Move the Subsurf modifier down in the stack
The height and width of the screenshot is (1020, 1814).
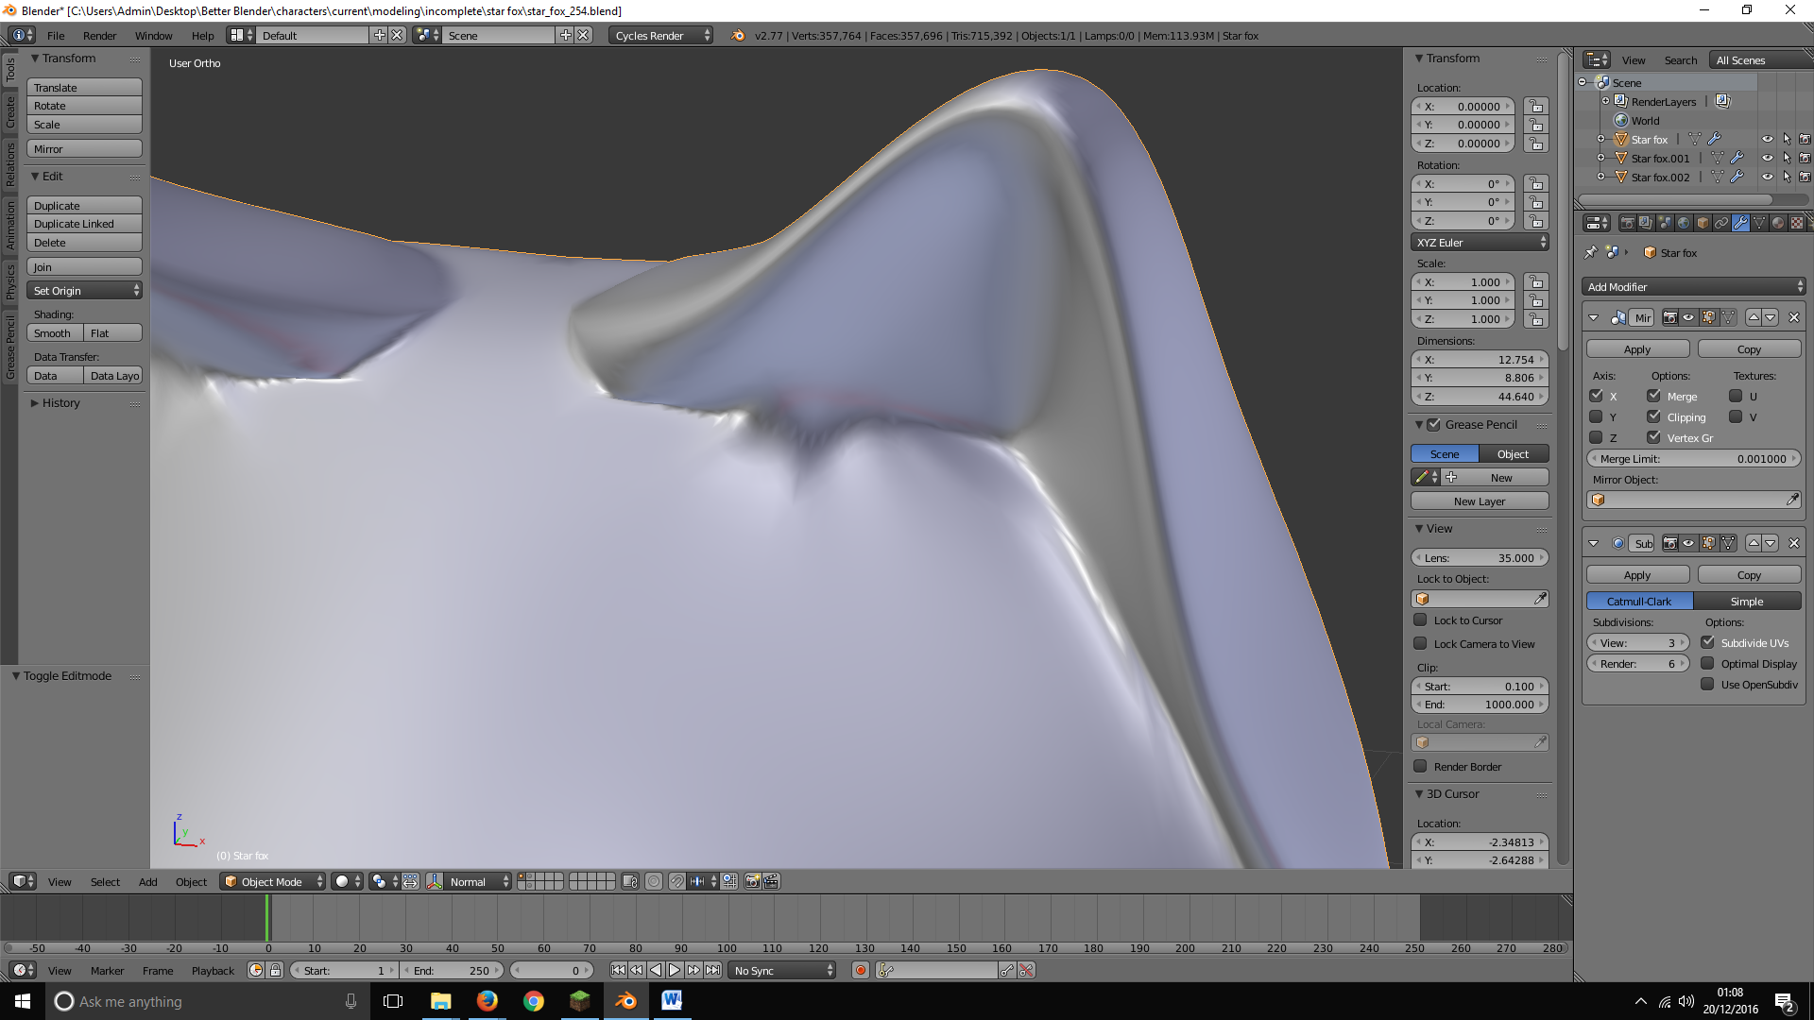coord(1771,543)
